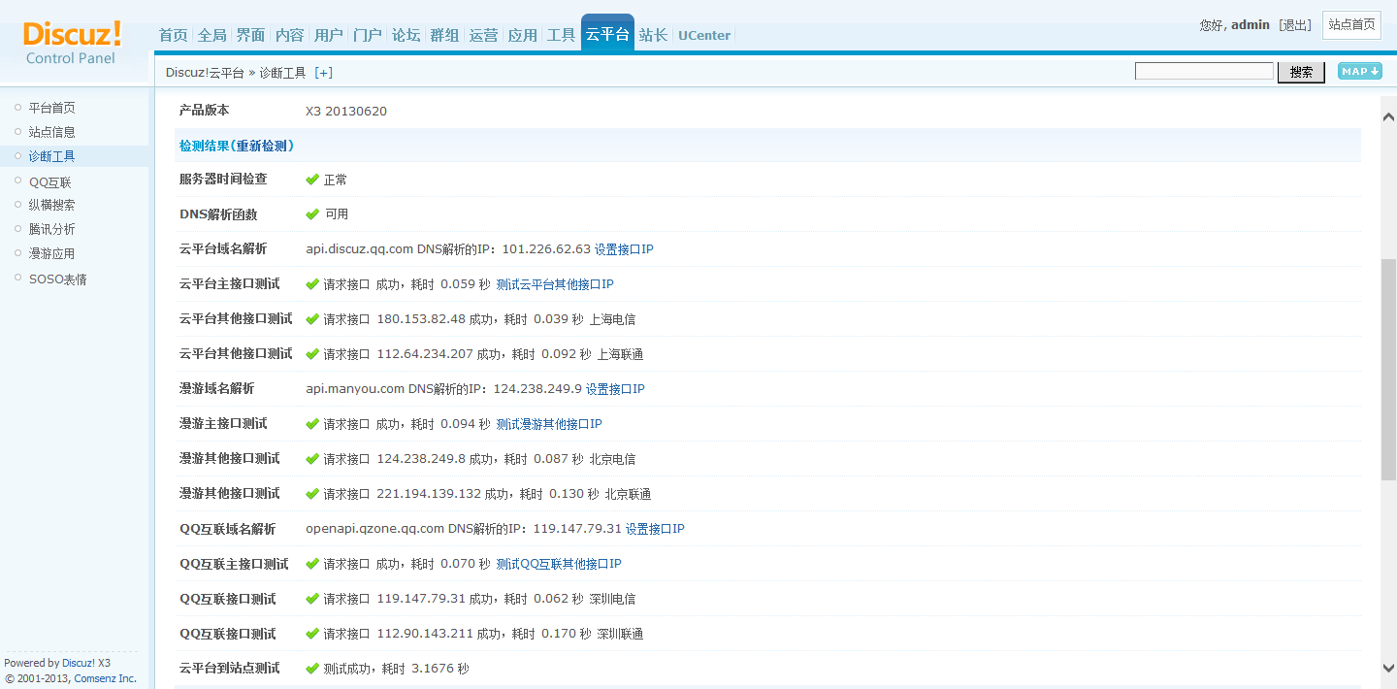Open 漫游应用 in sidebar
1397x689 pixels.
click(x=51, y=253)
